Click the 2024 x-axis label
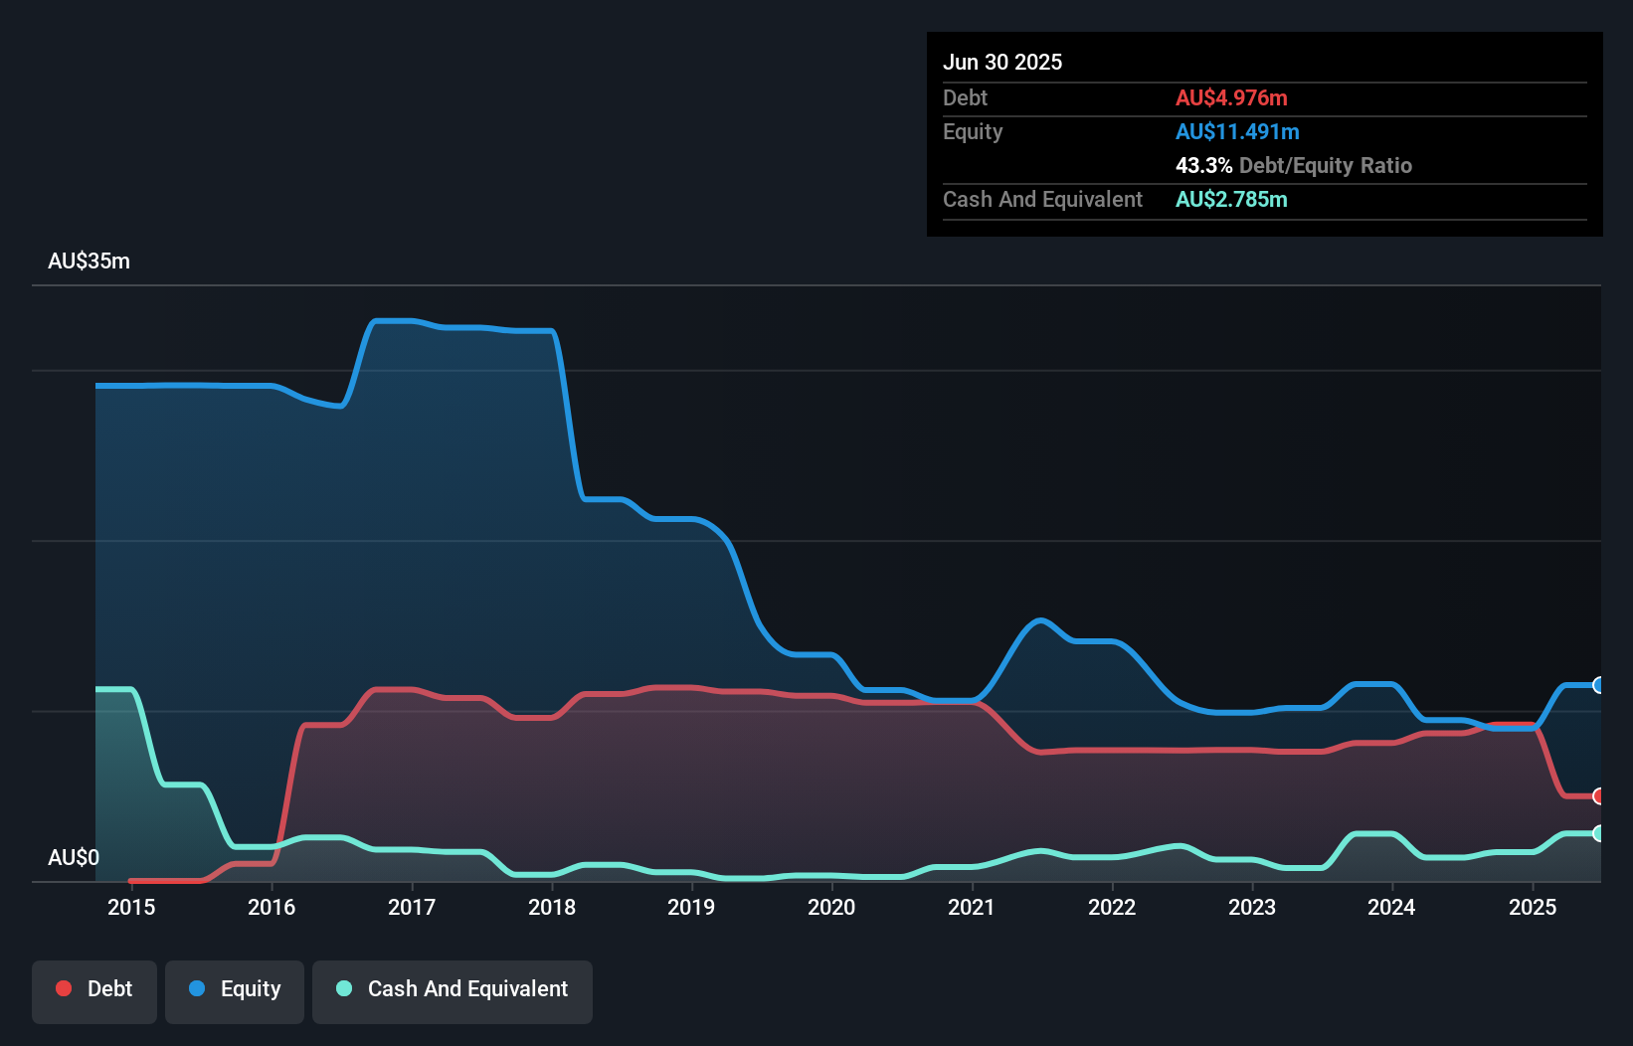1633x1046 pixels. 1391,907
